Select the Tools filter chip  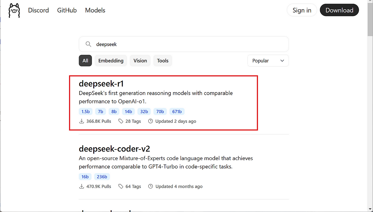163,60
